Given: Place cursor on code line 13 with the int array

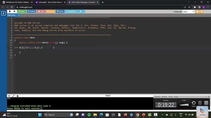Looking at the screenshot, I should [34, 48].
